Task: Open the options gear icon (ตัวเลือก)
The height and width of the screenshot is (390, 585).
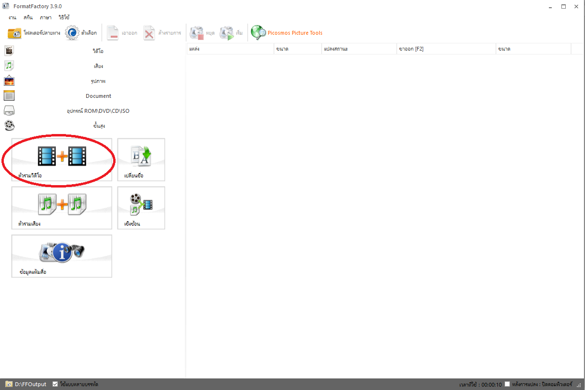Action: [x=72, y=33]
